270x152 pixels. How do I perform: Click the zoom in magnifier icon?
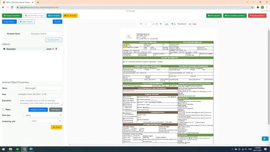pyautogui.click(x=173, y=24)
